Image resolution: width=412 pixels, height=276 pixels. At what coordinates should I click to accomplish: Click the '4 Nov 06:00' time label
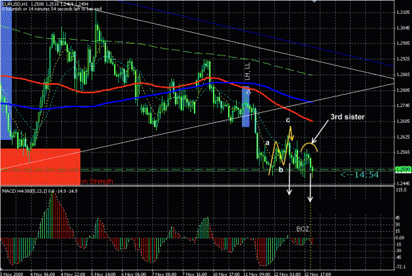(43, 274)
